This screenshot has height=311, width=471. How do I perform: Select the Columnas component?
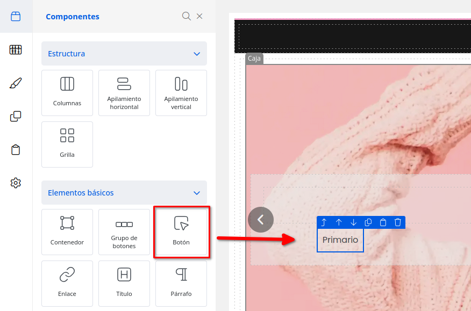(67, 92)
